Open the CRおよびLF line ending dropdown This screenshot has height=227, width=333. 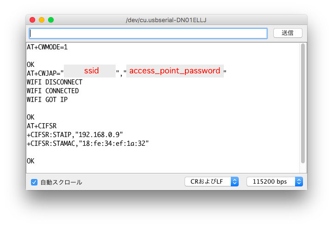point(211,182)
